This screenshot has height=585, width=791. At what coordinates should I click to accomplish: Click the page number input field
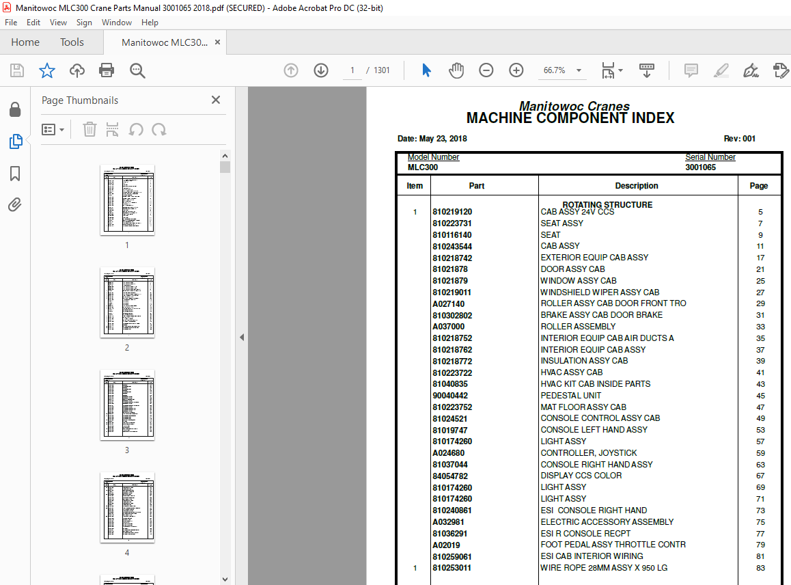pyautogui.click(x=352, y=70)
